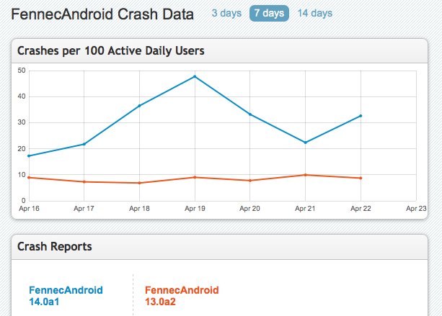Viewport: 442px width, 316px height.
Task: Switch to the 3 days view
Action: (226, 14)
